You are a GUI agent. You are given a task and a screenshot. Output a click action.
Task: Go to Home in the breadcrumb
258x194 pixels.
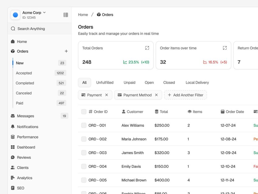[83, 15]
